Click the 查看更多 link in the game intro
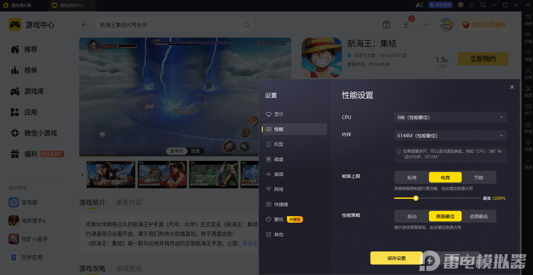 pos(250,243)
